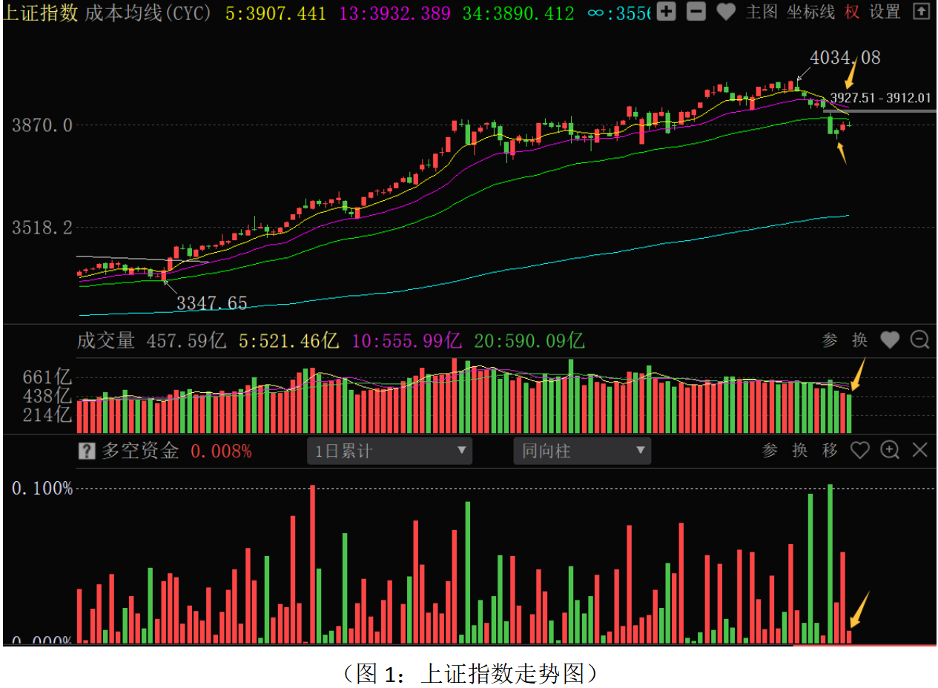The height and width of the screenshot is (688, 938).
Task: Close the 多空资金 indicator panel
Action: (919, 450)
